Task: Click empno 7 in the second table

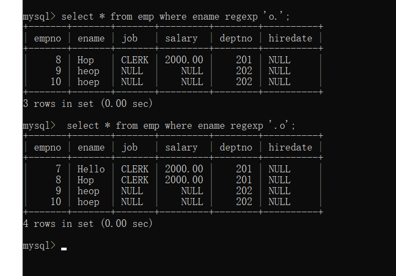Action: point(58,169)
